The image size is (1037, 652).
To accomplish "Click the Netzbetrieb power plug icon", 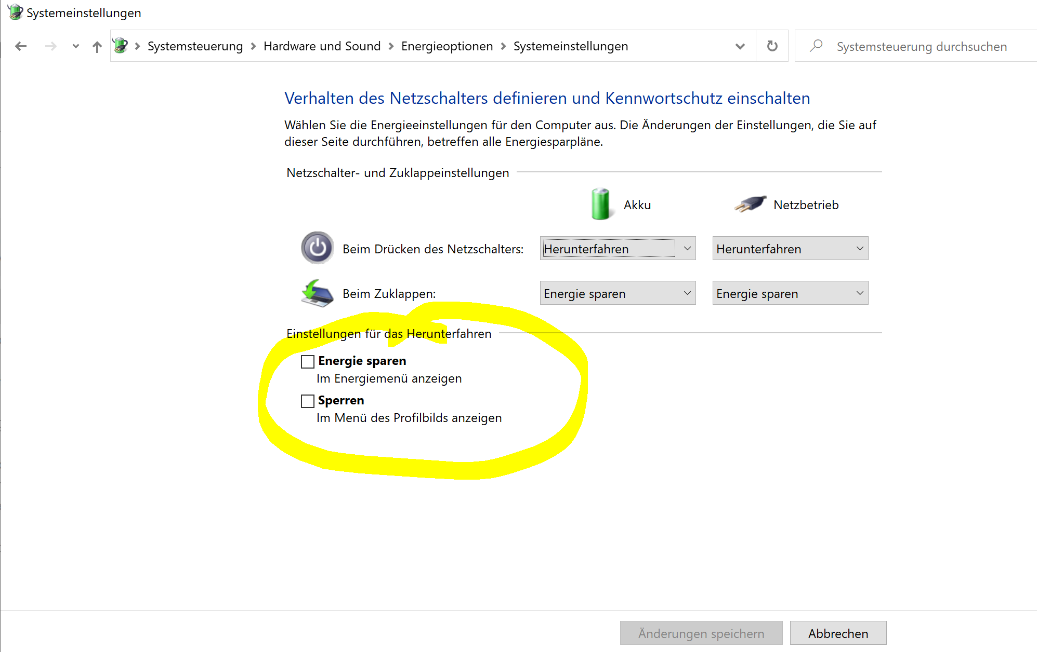I will 751,204.
